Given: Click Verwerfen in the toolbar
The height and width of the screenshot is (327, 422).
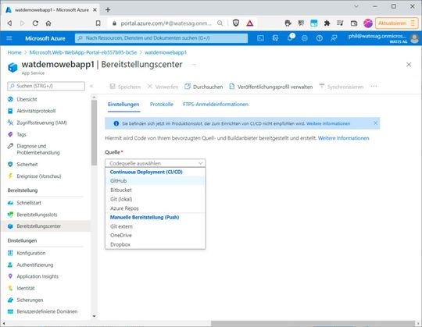Looking at the screenshot, I should click(163, 87).
